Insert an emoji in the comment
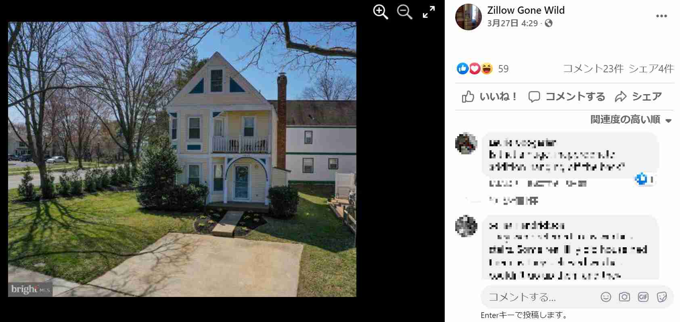Screen dimensions: 680x322 pos(606,297)
